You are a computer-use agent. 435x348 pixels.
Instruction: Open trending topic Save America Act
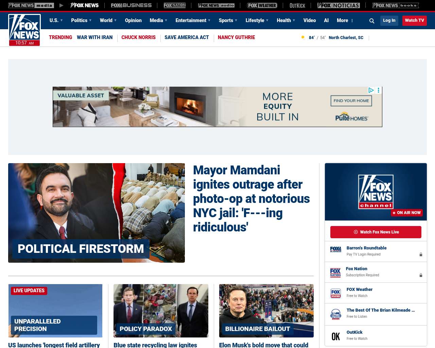(x=187, y=37)
